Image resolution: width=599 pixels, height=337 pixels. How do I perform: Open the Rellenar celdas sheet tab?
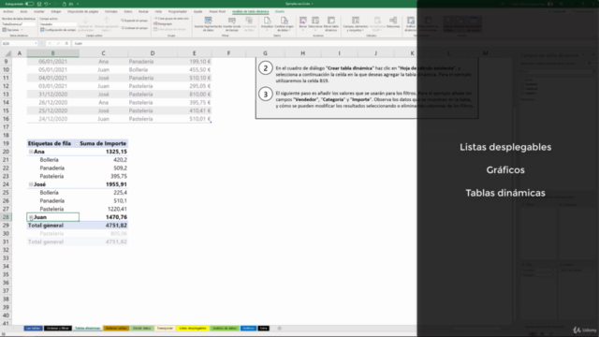116,329
